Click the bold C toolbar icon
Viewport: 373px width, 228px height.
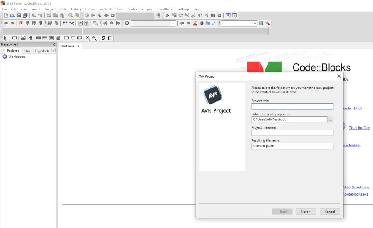click(x=110, y=38)
